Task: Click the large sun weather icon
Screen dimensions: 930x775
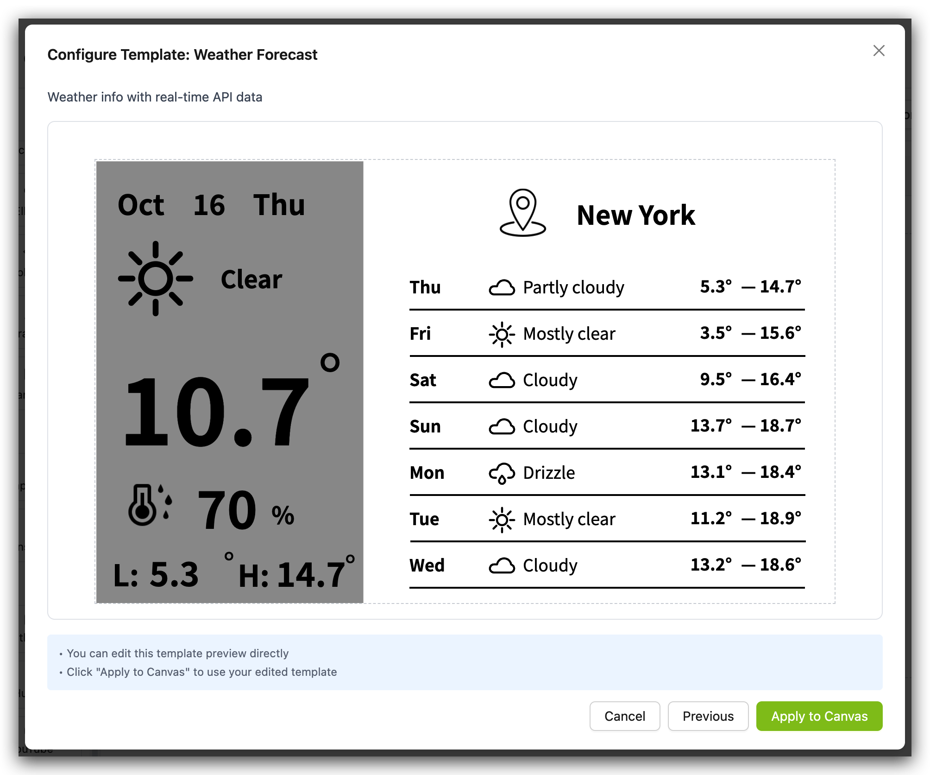Action: pos(156,279)
